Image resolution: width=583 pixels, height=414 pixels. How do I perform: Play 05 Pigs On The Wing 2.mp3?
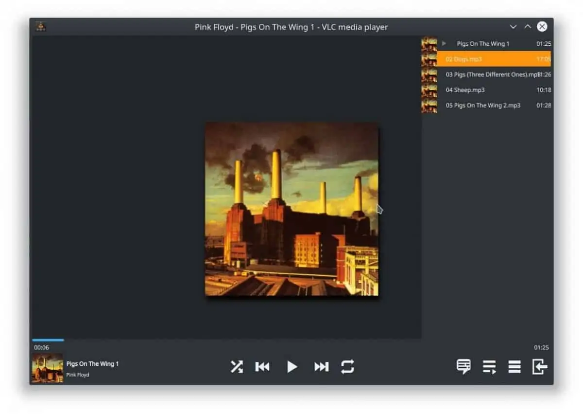[483, 105]
